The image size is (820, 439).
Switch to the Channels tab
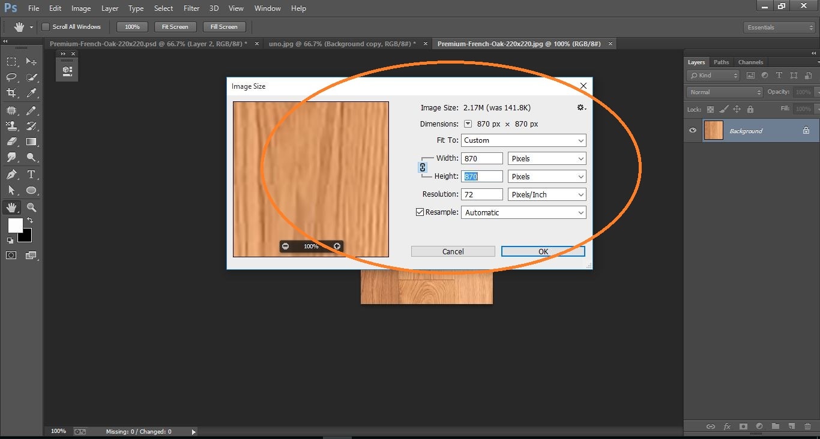pyautogui.click(x=750, y=62)
